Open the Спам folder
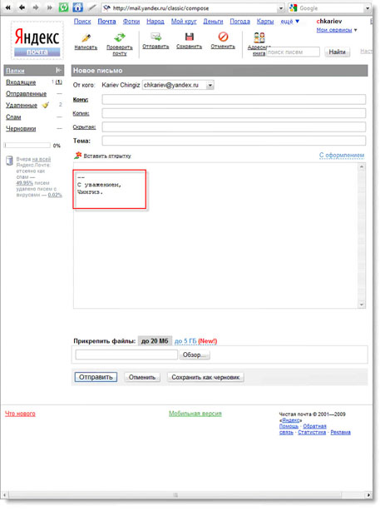The image size is (380, 516). tap(13, 117)
